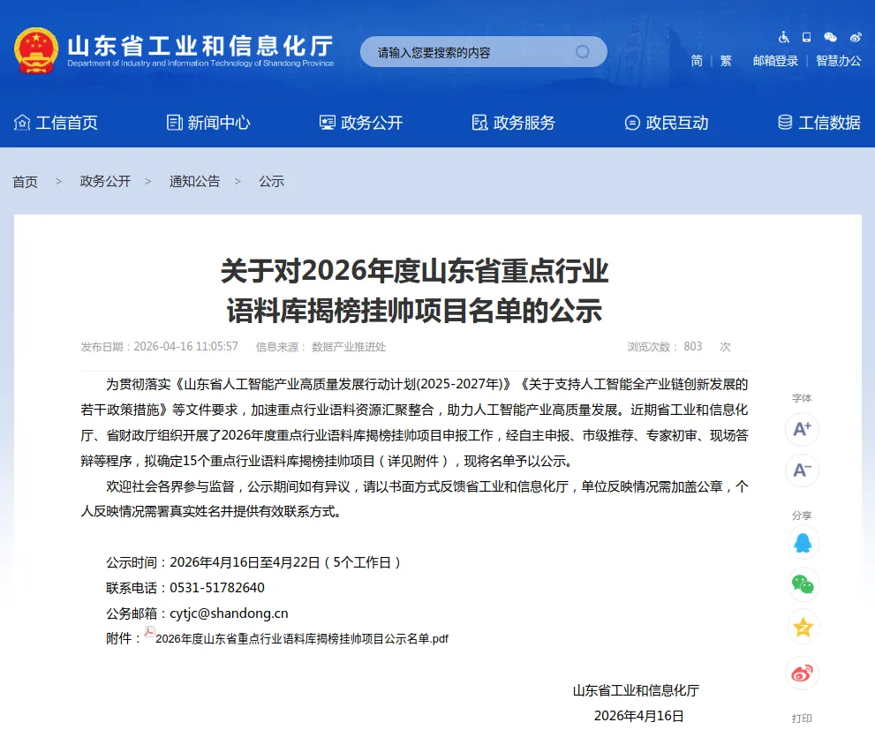Open the Weibo icon in header

[856, 37]
